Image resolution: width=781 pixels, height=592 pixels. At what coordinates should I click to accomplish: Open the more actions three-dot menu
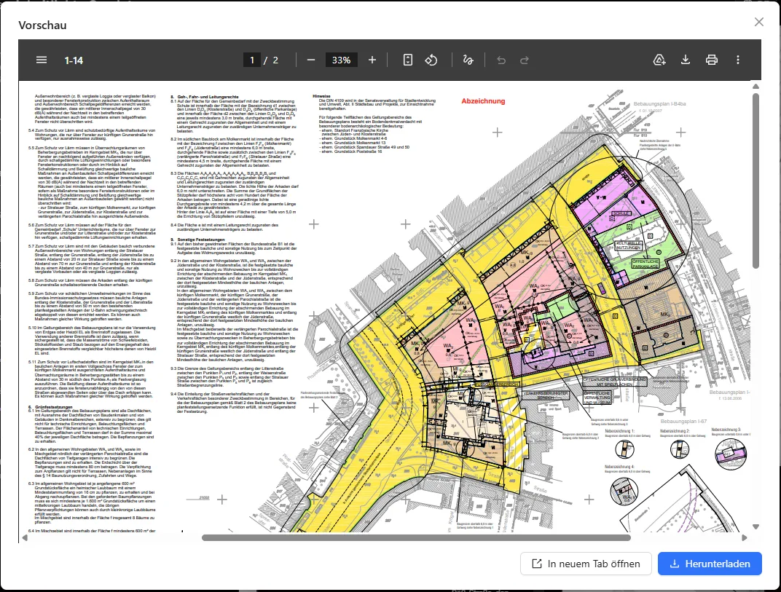click(x=738, y=60)
